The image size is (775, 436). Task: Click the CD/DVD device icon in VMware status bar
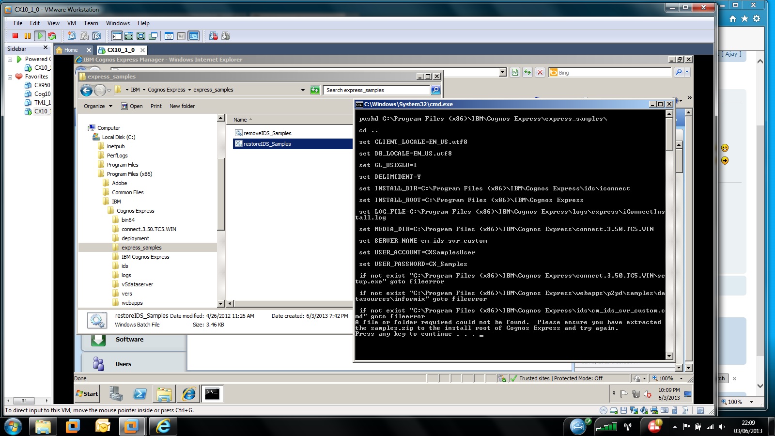(x=603, y=410)
